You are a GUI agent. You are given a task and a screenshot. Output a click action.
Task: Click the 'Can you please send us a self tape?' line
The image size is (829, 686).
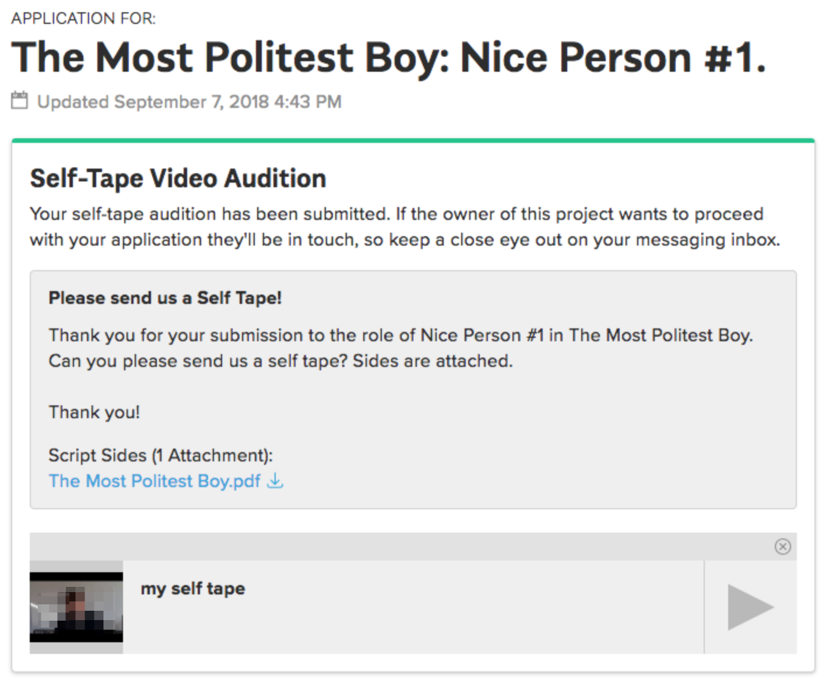pos(280,361)
